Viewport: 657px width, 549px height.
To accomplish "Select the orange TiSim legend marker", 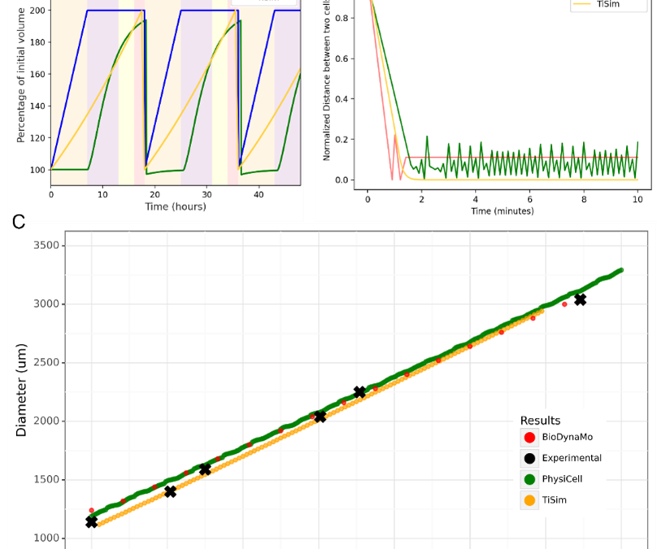I will 529,500.
